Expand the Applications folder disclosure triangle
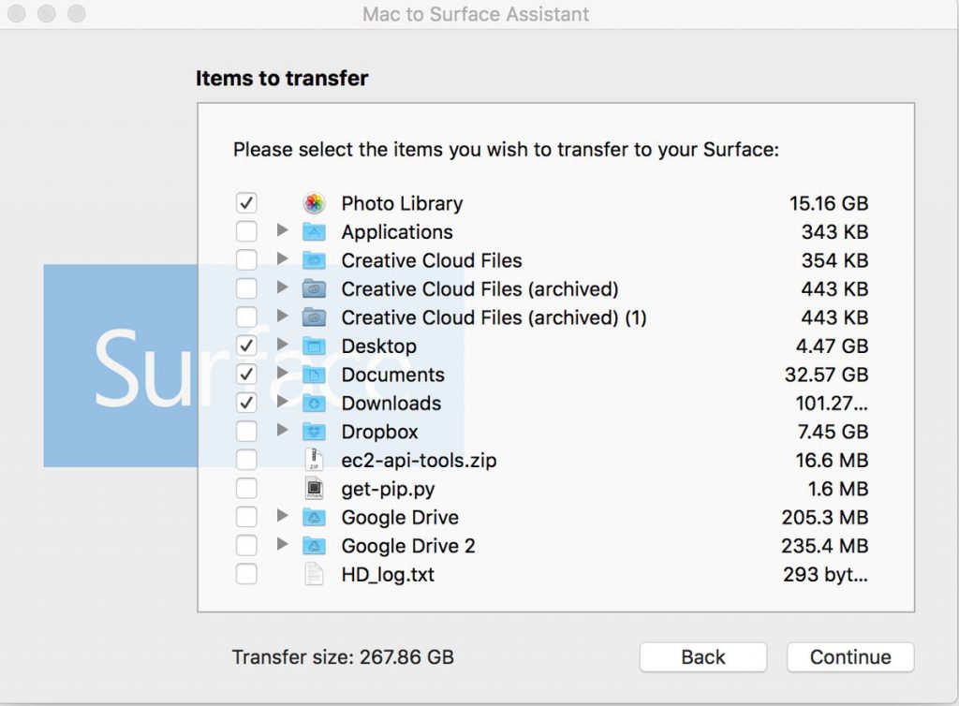Screen dimensions: 959x706 (x=282, y=229)
